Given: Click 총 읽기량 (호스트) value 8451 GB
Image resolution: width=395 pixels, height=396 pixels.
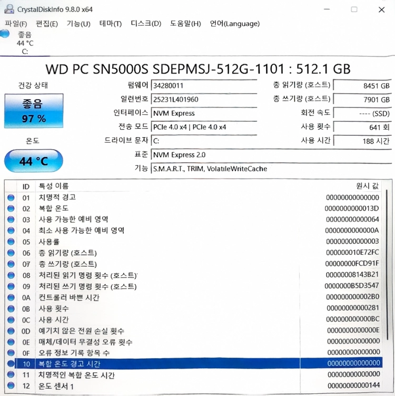Looking at the screenshot, I should [362, 86].
